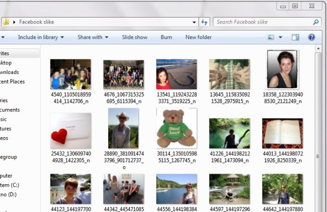
Task: Click the magnifier icon in the search box
Action: coord(316,22)
